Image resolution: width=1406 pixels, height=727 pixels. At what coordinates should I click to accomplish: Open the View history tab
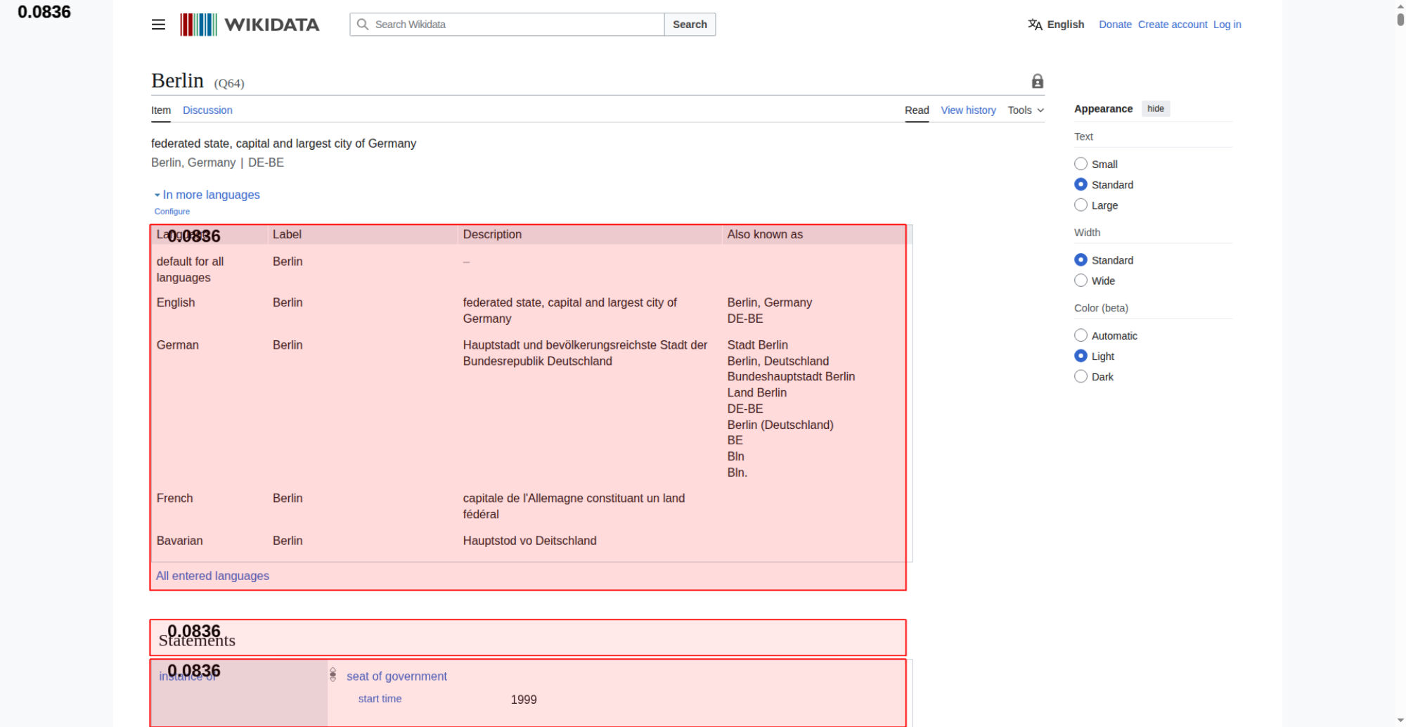click(x=968, y=110)
